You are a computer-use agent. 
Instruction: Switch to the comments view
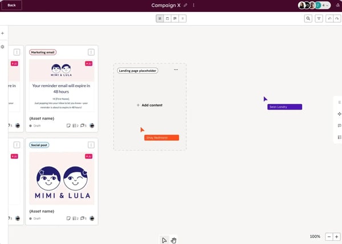click(175, 19)
